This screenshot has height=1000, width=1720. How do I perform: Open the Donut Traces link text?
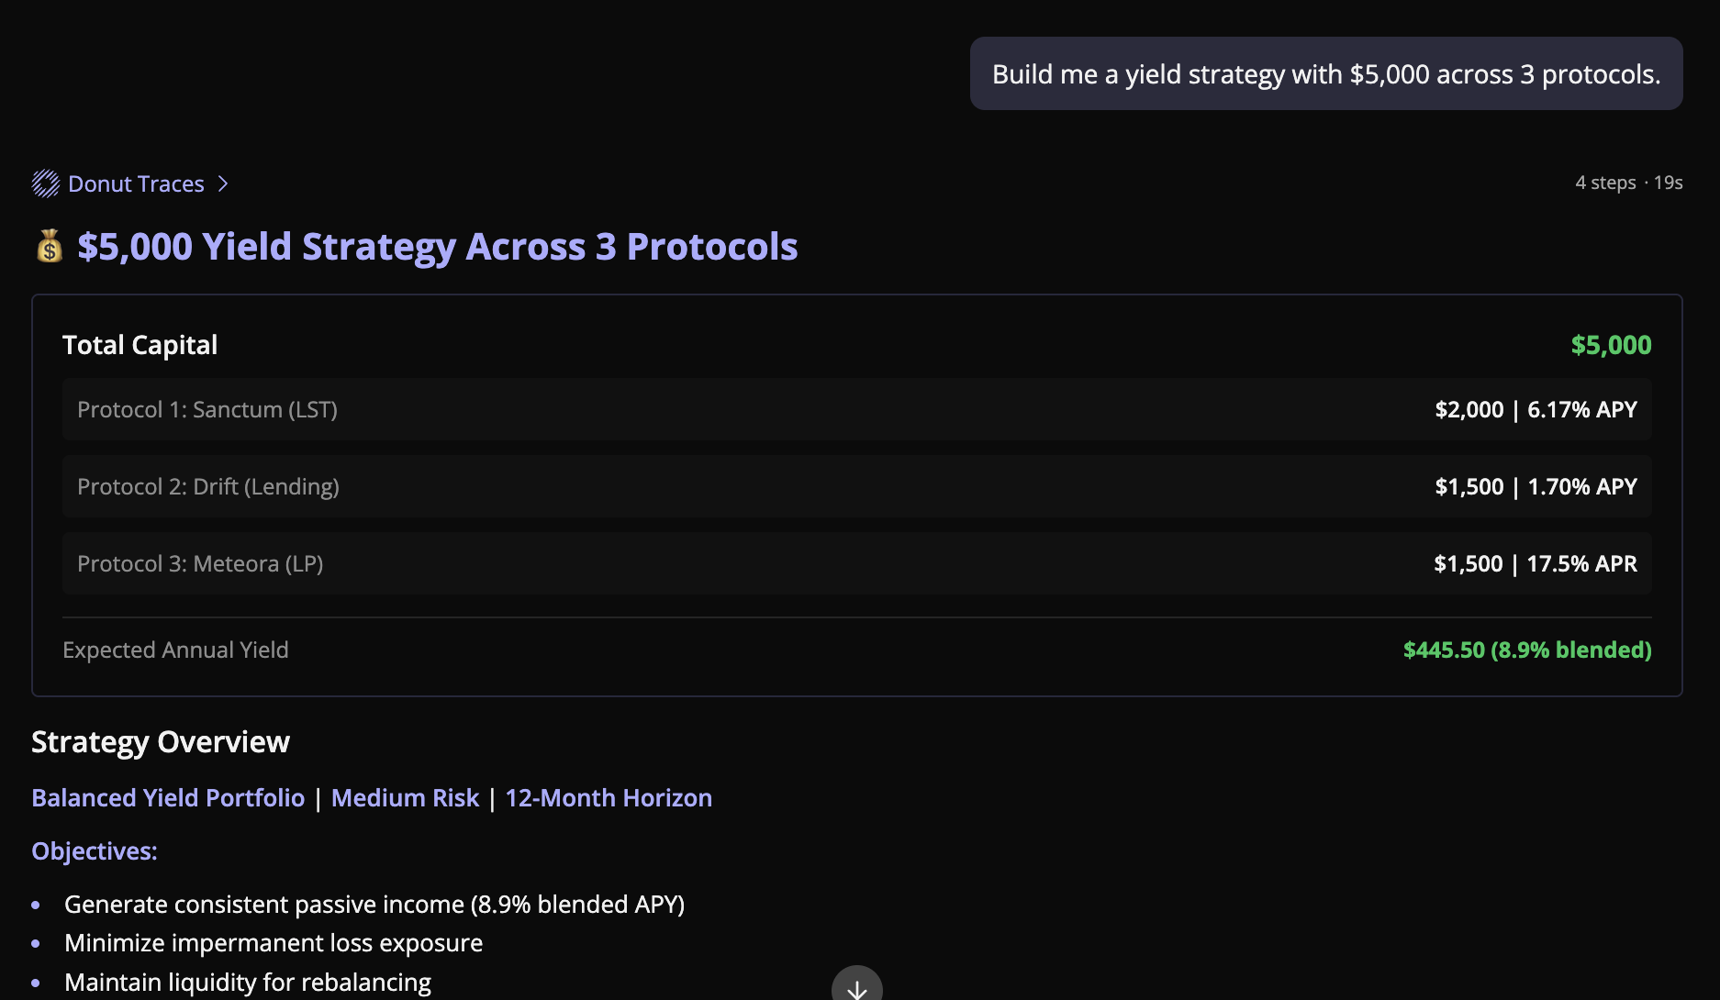[x=136, y=183]
